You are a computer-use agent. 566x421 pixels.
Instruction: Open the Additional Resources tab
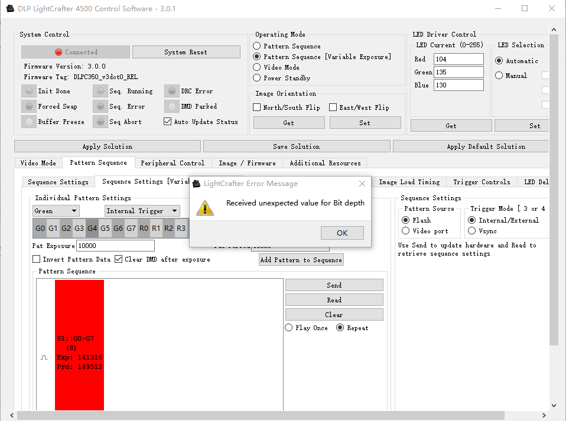click(325, 163)
